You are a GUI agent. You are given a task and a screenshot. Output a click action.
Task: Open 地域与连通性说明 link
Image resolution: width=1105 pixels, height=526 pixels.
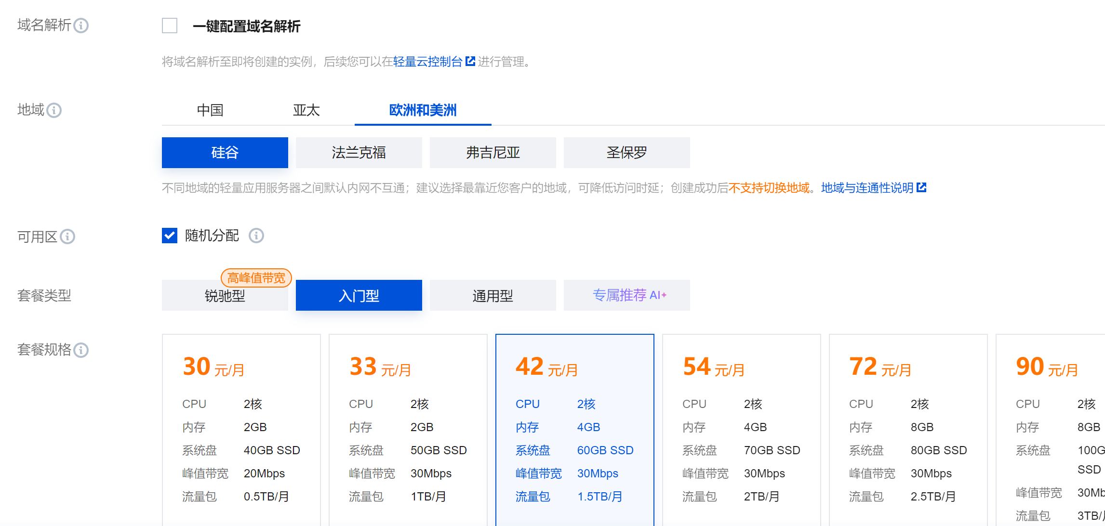coord(867,188)
